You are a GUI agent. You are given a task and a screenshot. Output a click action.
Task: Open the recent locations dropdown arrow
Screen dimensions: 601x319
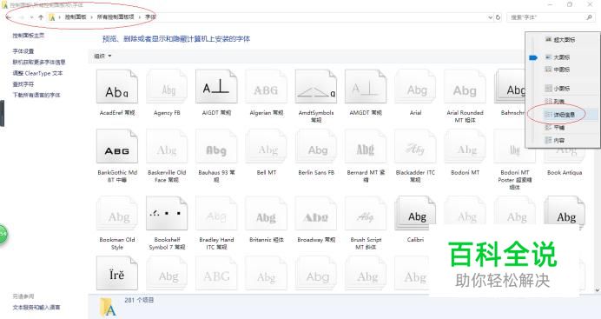click(31, 17)
